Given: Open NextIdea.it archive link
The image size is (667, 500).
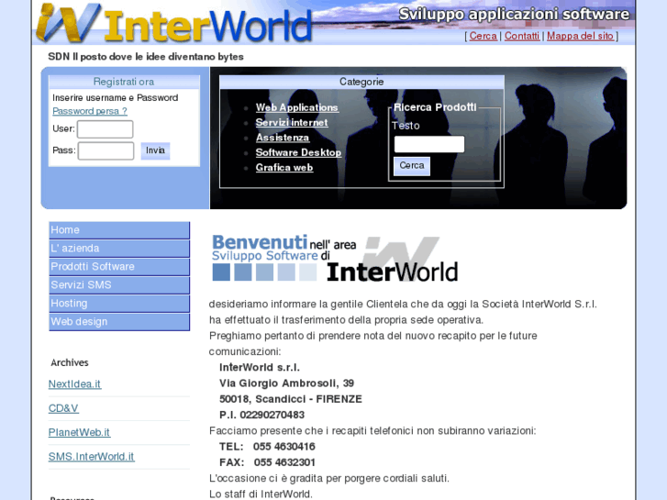Looking at the screenshot, I should tap(74, 384).
